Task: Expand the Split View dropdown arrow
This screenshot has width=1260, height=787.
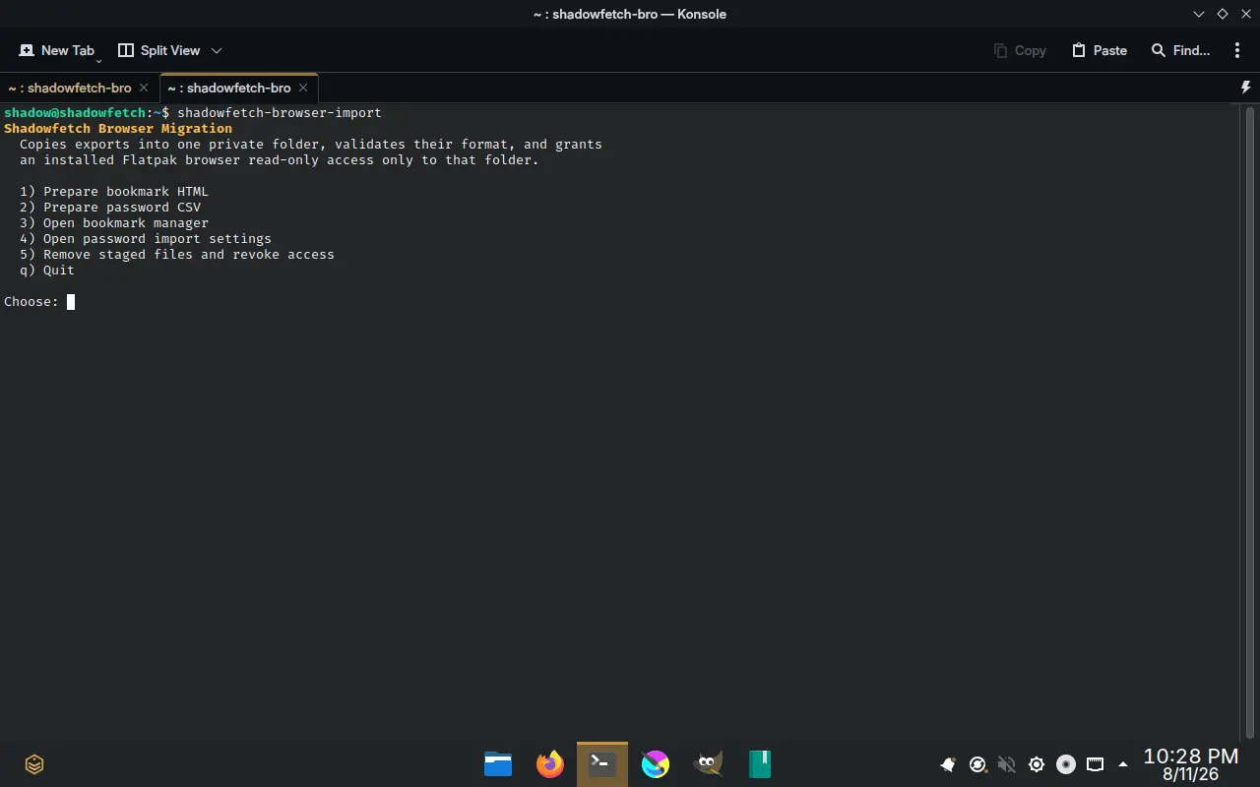Action: [217, 50]
